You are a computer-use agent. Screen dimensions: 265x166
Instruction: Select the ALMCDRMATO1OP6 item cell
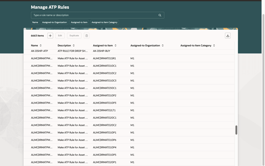[104, 140]
